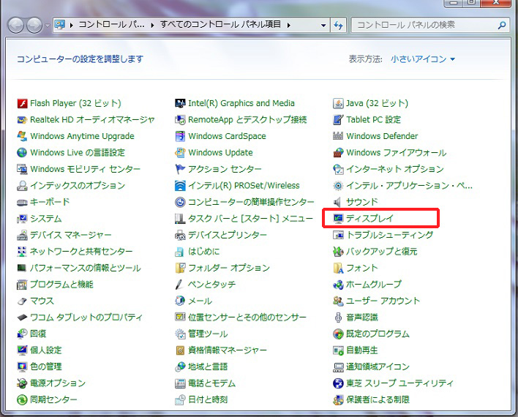This screenshot has width=518, height=417.
Task: Open the Windows モビリティ センター icon
Action: point(22,169)
